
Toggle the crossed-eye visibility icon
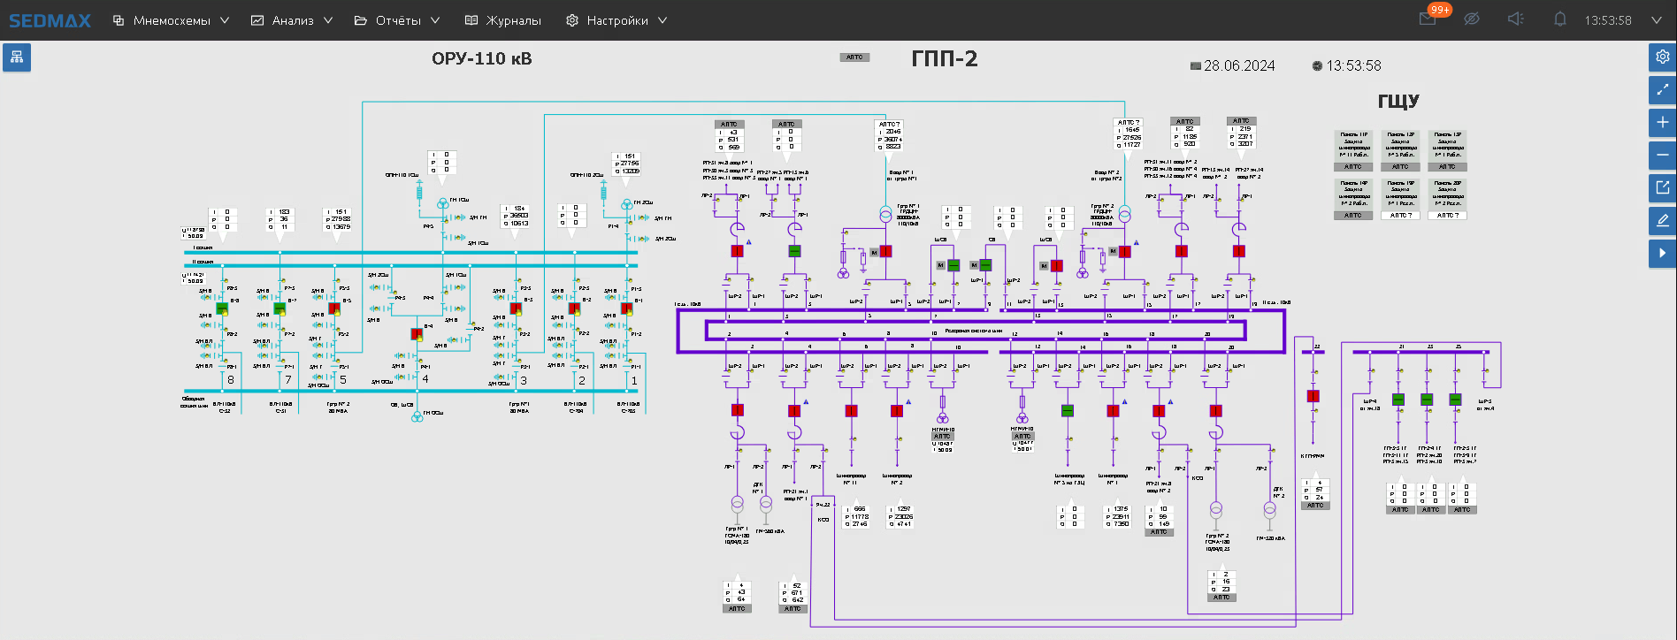(1472, 19)
